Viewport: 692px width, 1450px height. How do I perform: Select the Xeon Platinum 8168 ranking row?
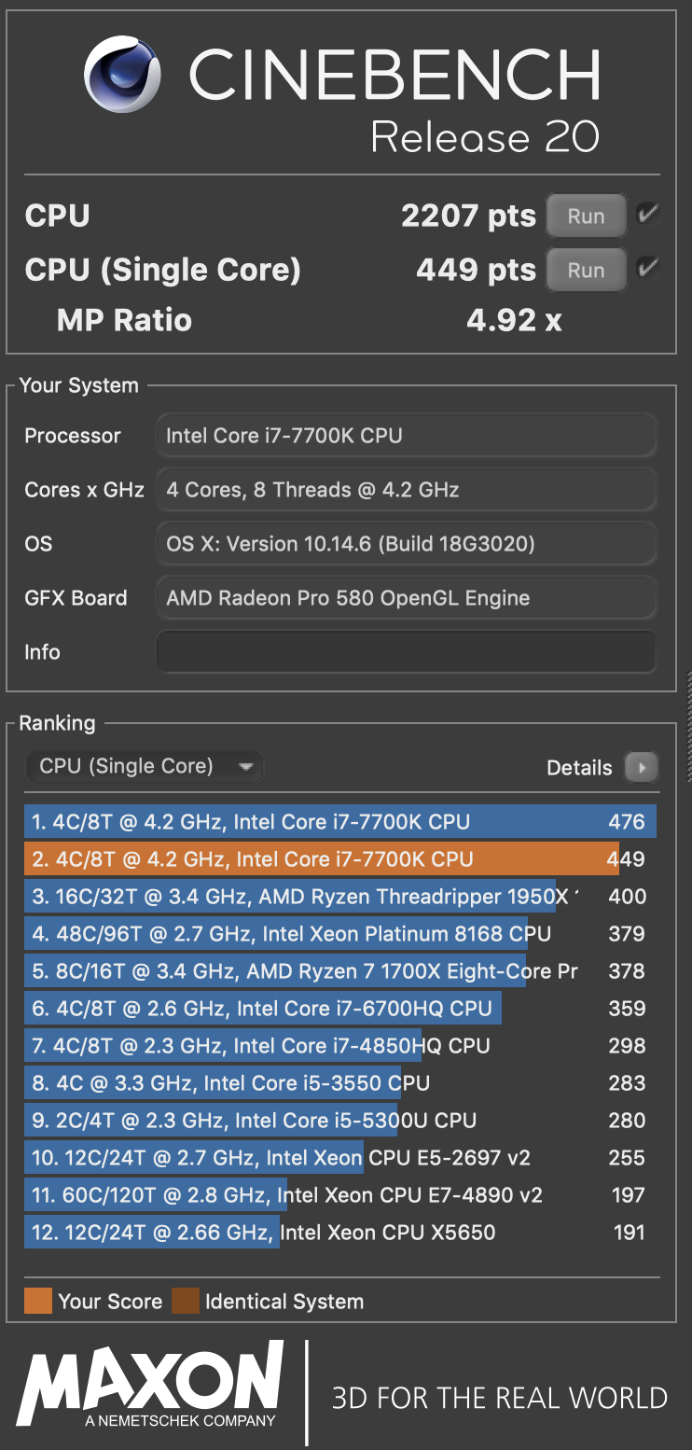pyautogui.click(x=339, y=934)
